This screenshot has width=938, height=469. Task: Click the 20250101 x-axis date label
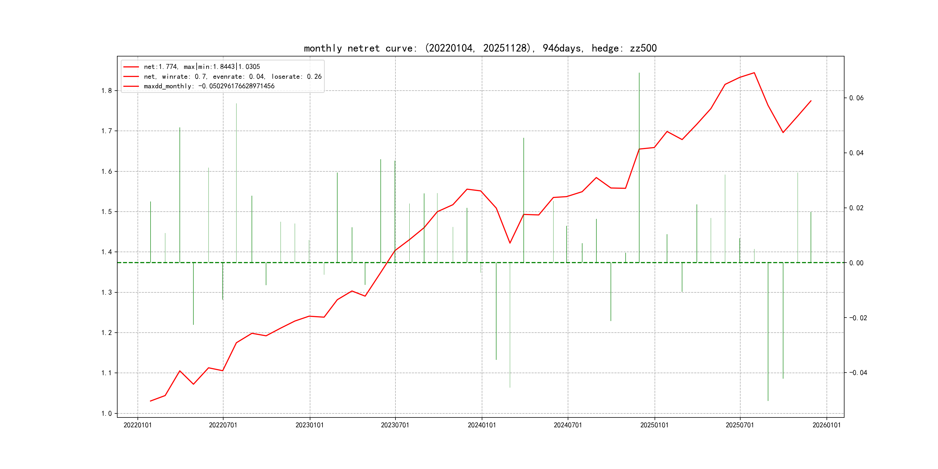click(x=654, y=425)
